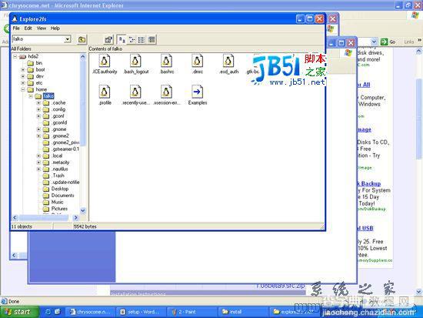Open the Edit menu
423x318 pixels.
(28, 28)
